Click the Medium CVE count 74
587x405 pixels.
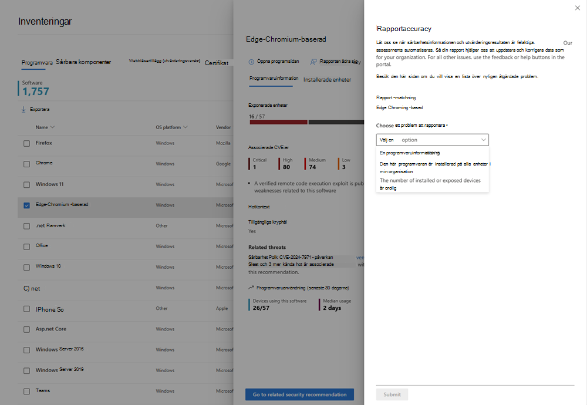[x=313, y=167]
